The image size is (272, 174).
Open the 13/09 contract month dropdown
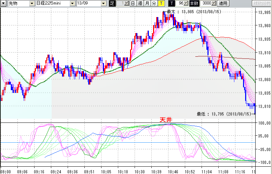[x=104, y=3]
